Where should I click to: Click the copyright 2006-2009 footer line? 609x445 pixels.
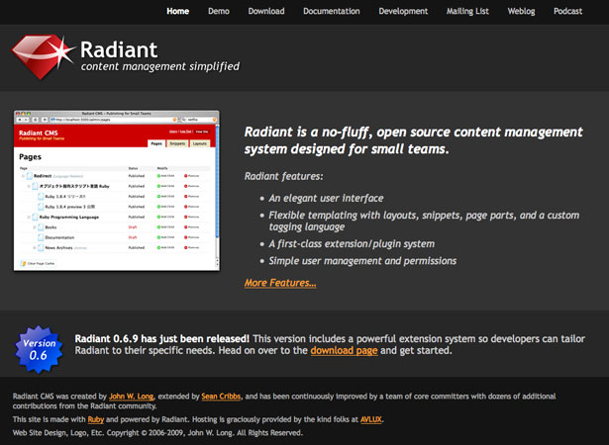click(x=157, y=432)
